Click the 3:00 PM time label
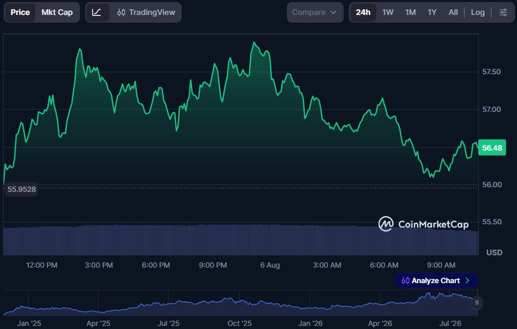The height and width of the screenshot is (329, 517). pos(99,265)
